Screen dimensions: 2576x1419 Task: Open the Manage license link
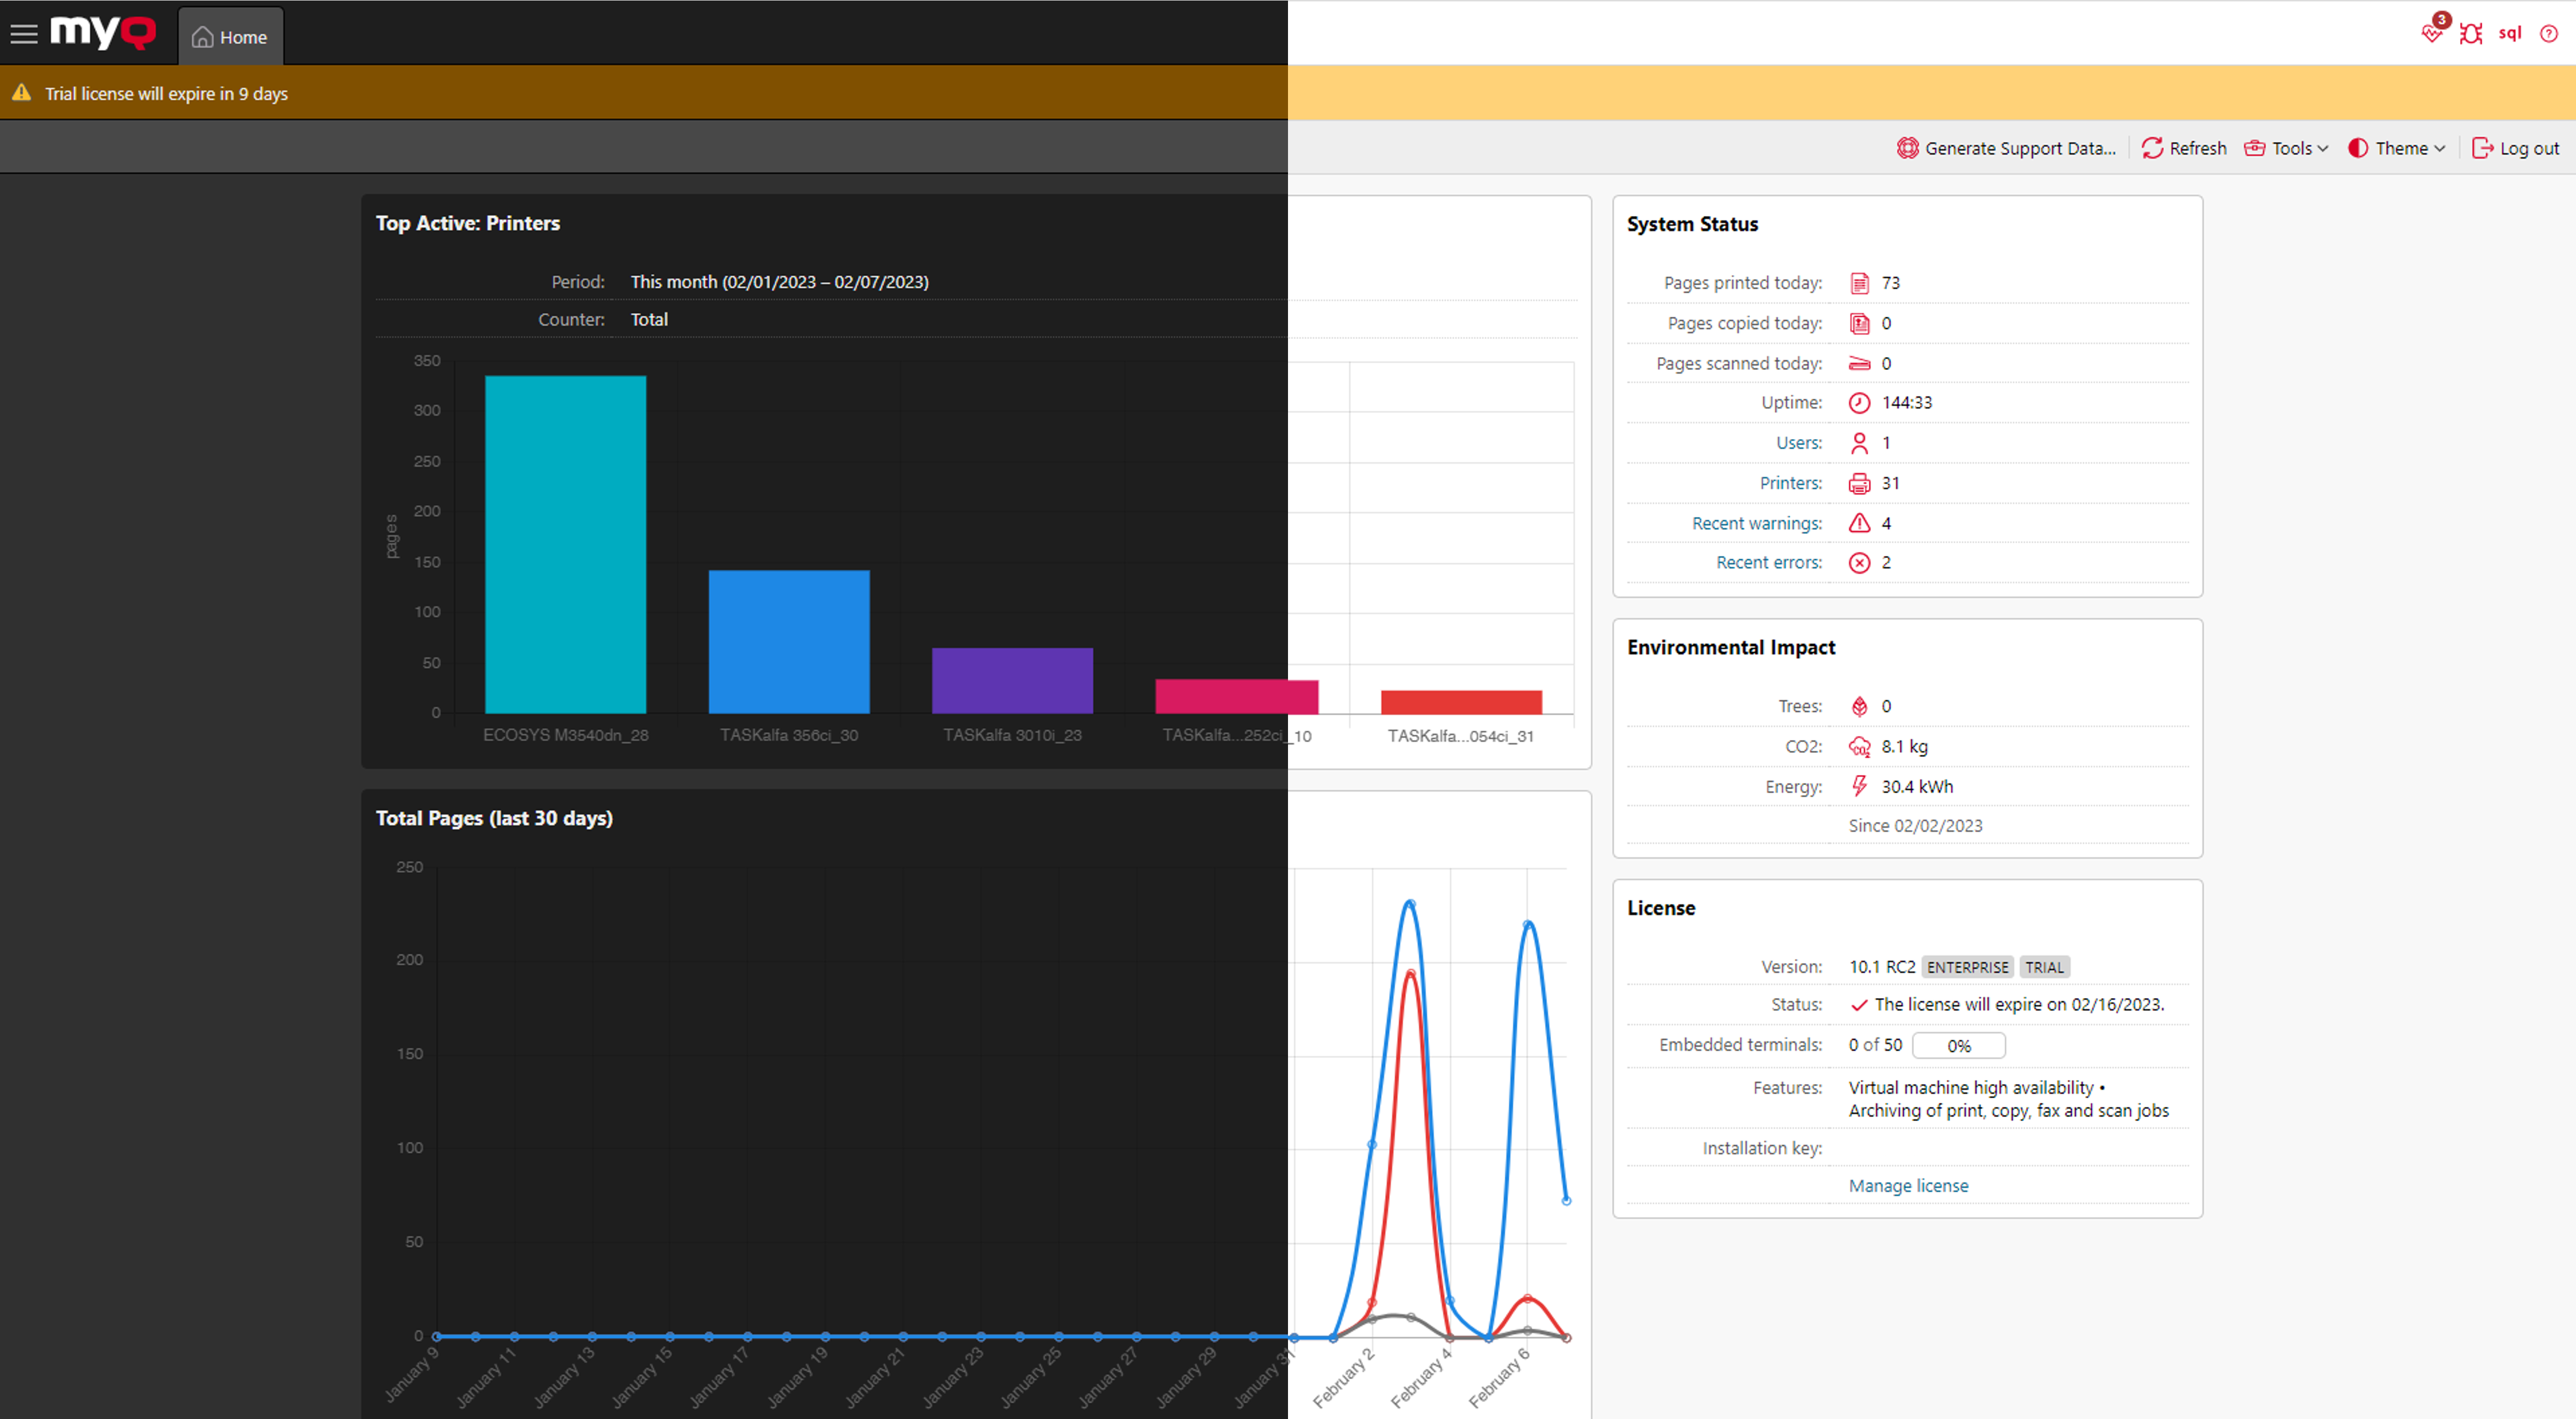pos(1908,1185)
